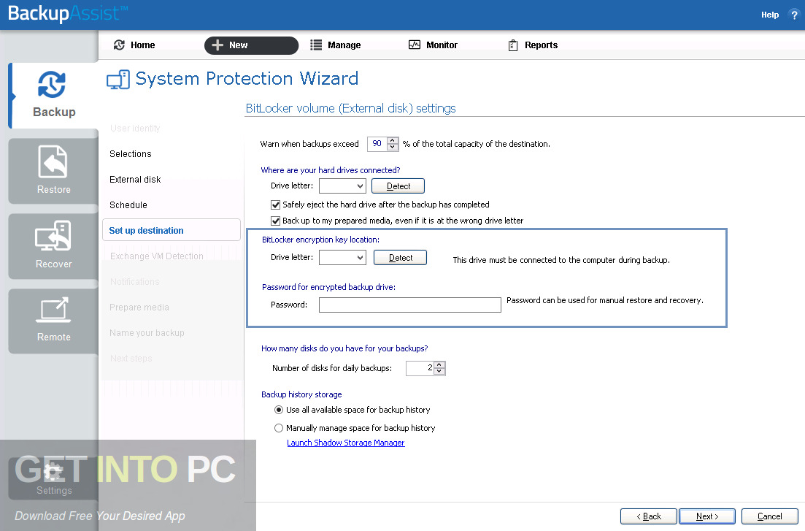Click the Cancel button
The image size is (805, 531).
coord(769,516)
